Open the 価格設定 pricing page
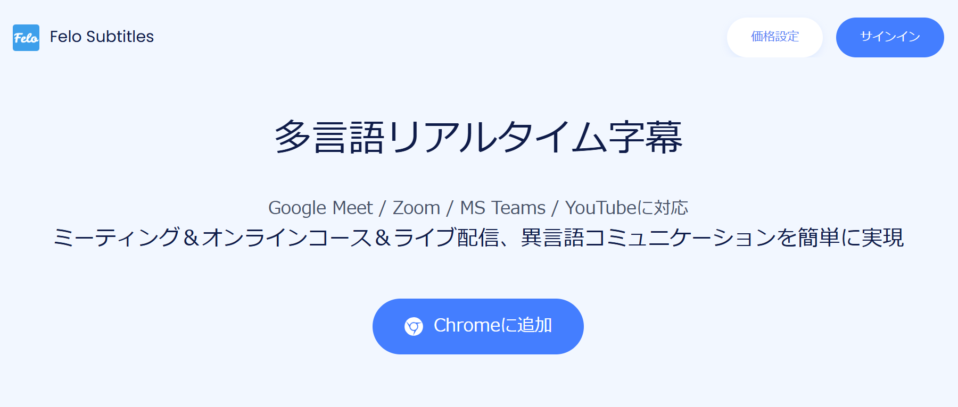Image resolution: width=958 pixels, height=407 pixels. 774,37
